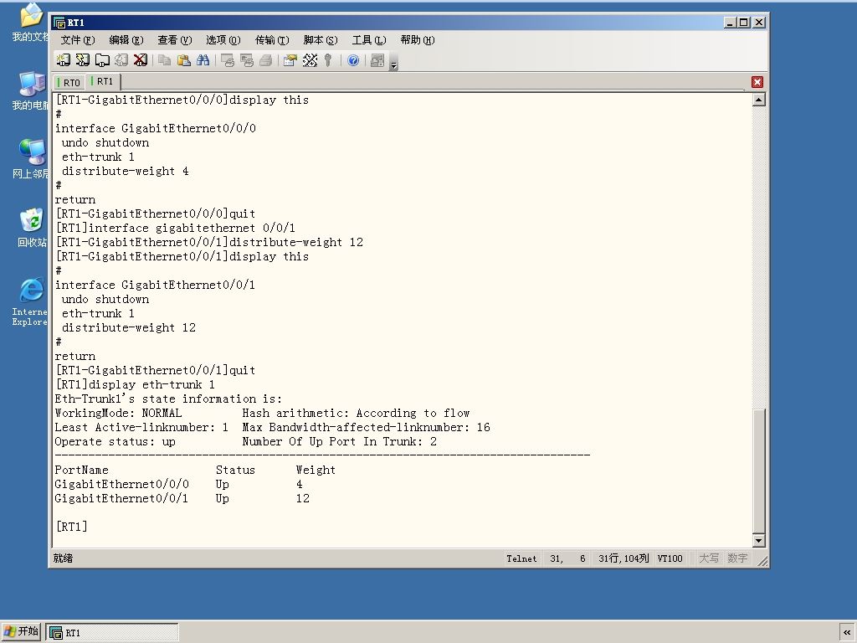Image resolution: width=857 pixels, height=643 pixels.
Task: Click the grayed Reconnect toolbar icon
Action: (121, 60)
